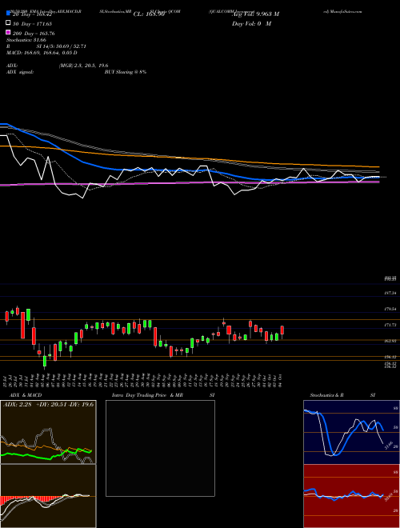This screenshot has width=400, height=528.
Task: Click the magenta 200 Day EMA legend swatch
Action: click(x=9, y=32)
